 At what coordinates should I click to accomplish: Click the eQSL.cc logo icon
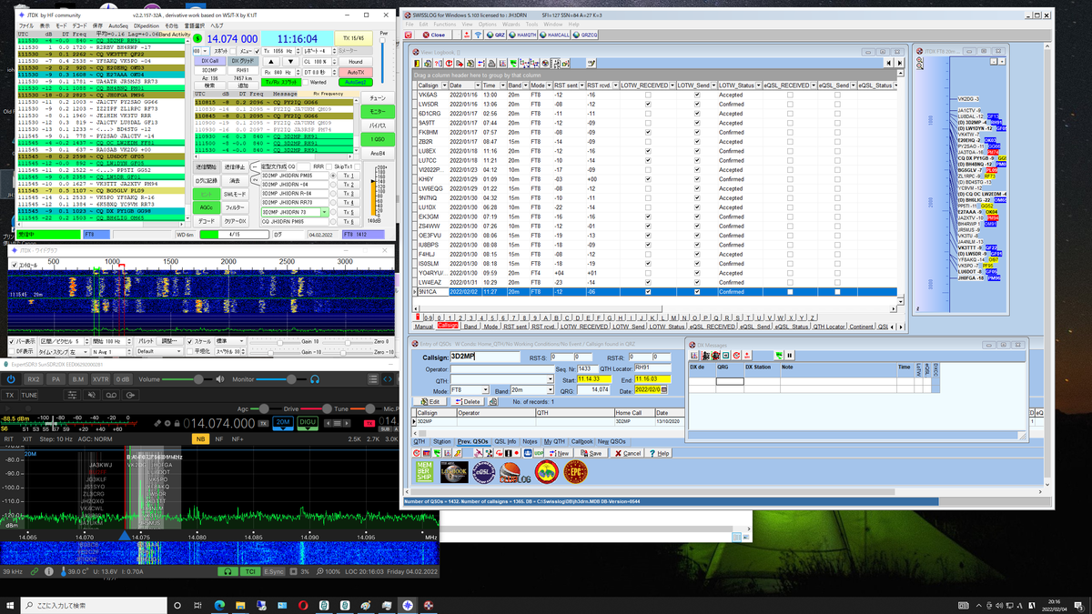pos(483,473)
